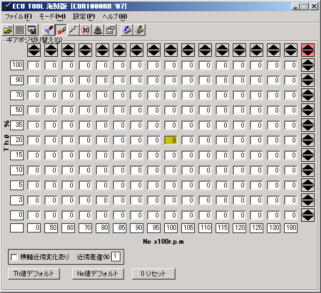Raise the Th 5 row with up arrow
The width and height of the screenshot is (321, 293).
[308, 182]
